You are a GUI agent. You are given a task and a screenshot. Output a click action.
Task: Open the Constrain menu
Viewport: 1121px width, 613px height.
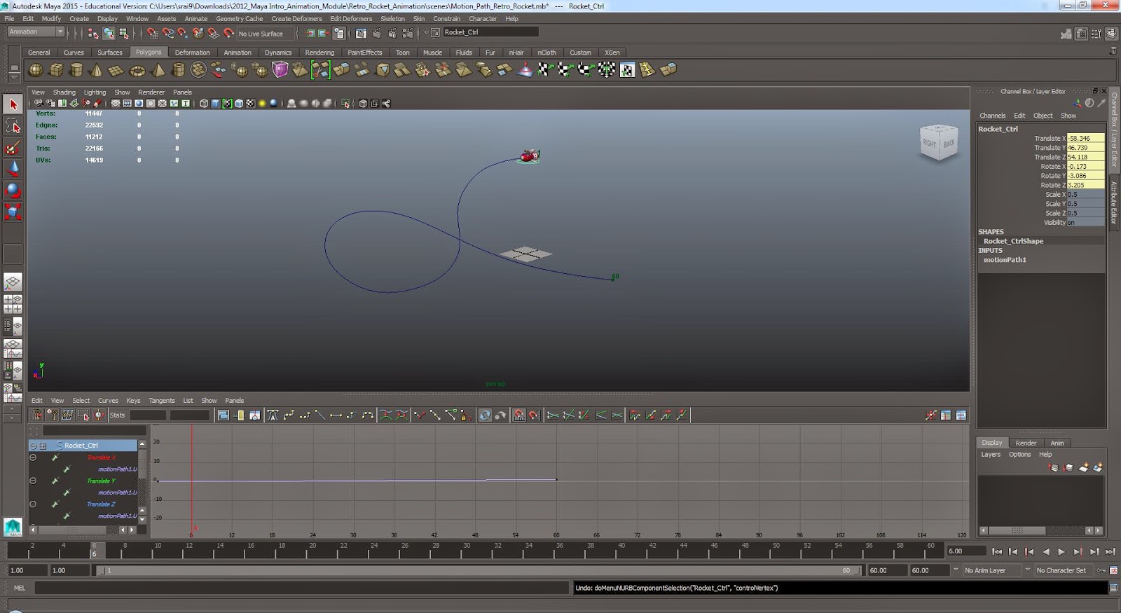point(446,19)
